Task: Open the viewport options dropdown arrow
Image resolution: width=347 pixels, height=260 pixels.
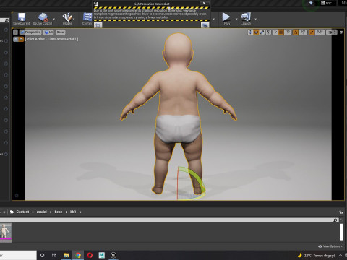Action: coord(15,32)
